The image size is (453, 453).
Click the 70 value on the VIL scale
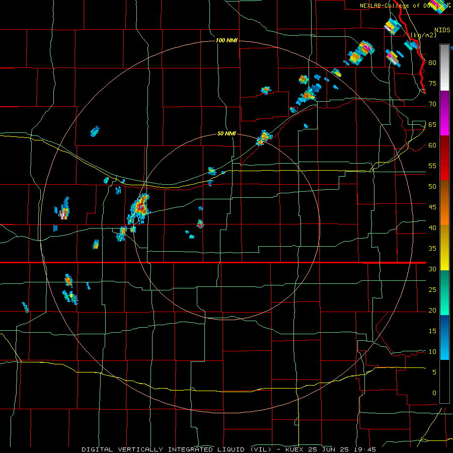[432, 104]
